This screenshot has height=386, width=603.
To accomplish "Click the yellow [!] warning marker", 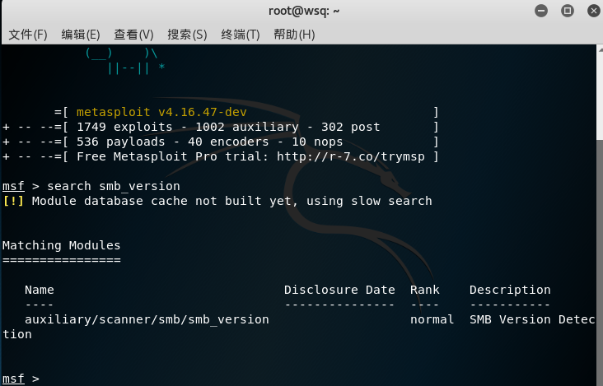I will coord(13,202).
